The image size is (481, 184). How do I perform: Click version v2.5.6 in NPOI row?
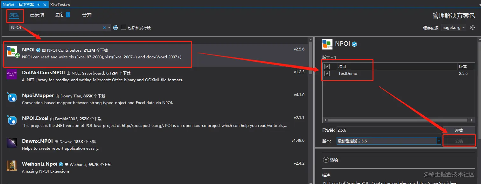point(299,49)
